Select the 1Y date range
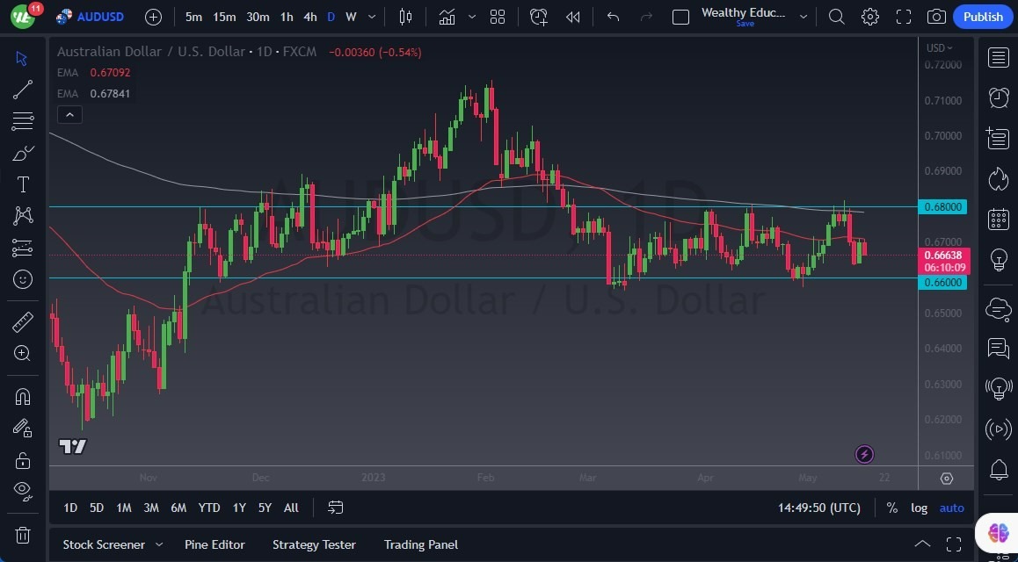Image resolution: width=1018 pixels, height=562 pixels. pos(238,508)
